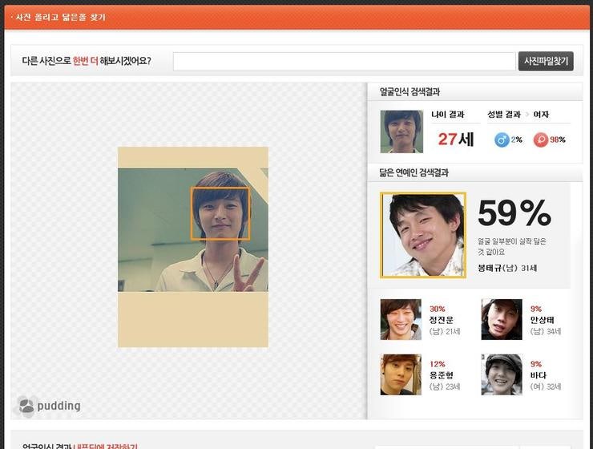593x449 pixels.
Task: Open the 정진운 30% match thumbnail
Action: pyautogui.click(x=401, y=320)
